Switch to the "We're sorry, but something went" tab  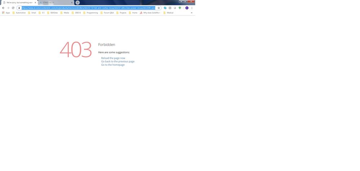click(19, 3)
